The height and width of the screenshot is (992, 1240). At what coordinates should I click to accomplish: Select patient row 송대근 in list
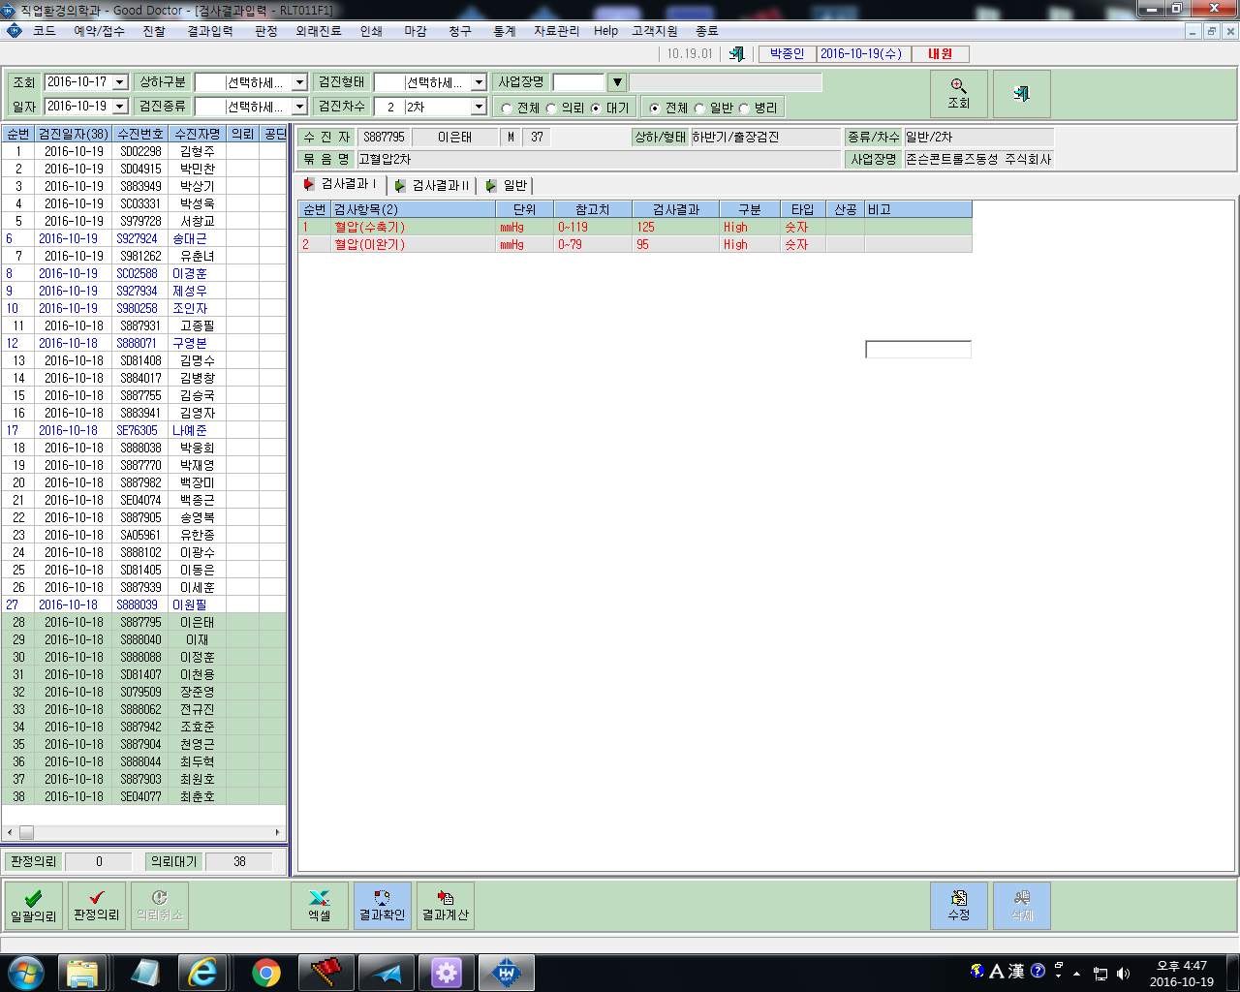[143, 238]
